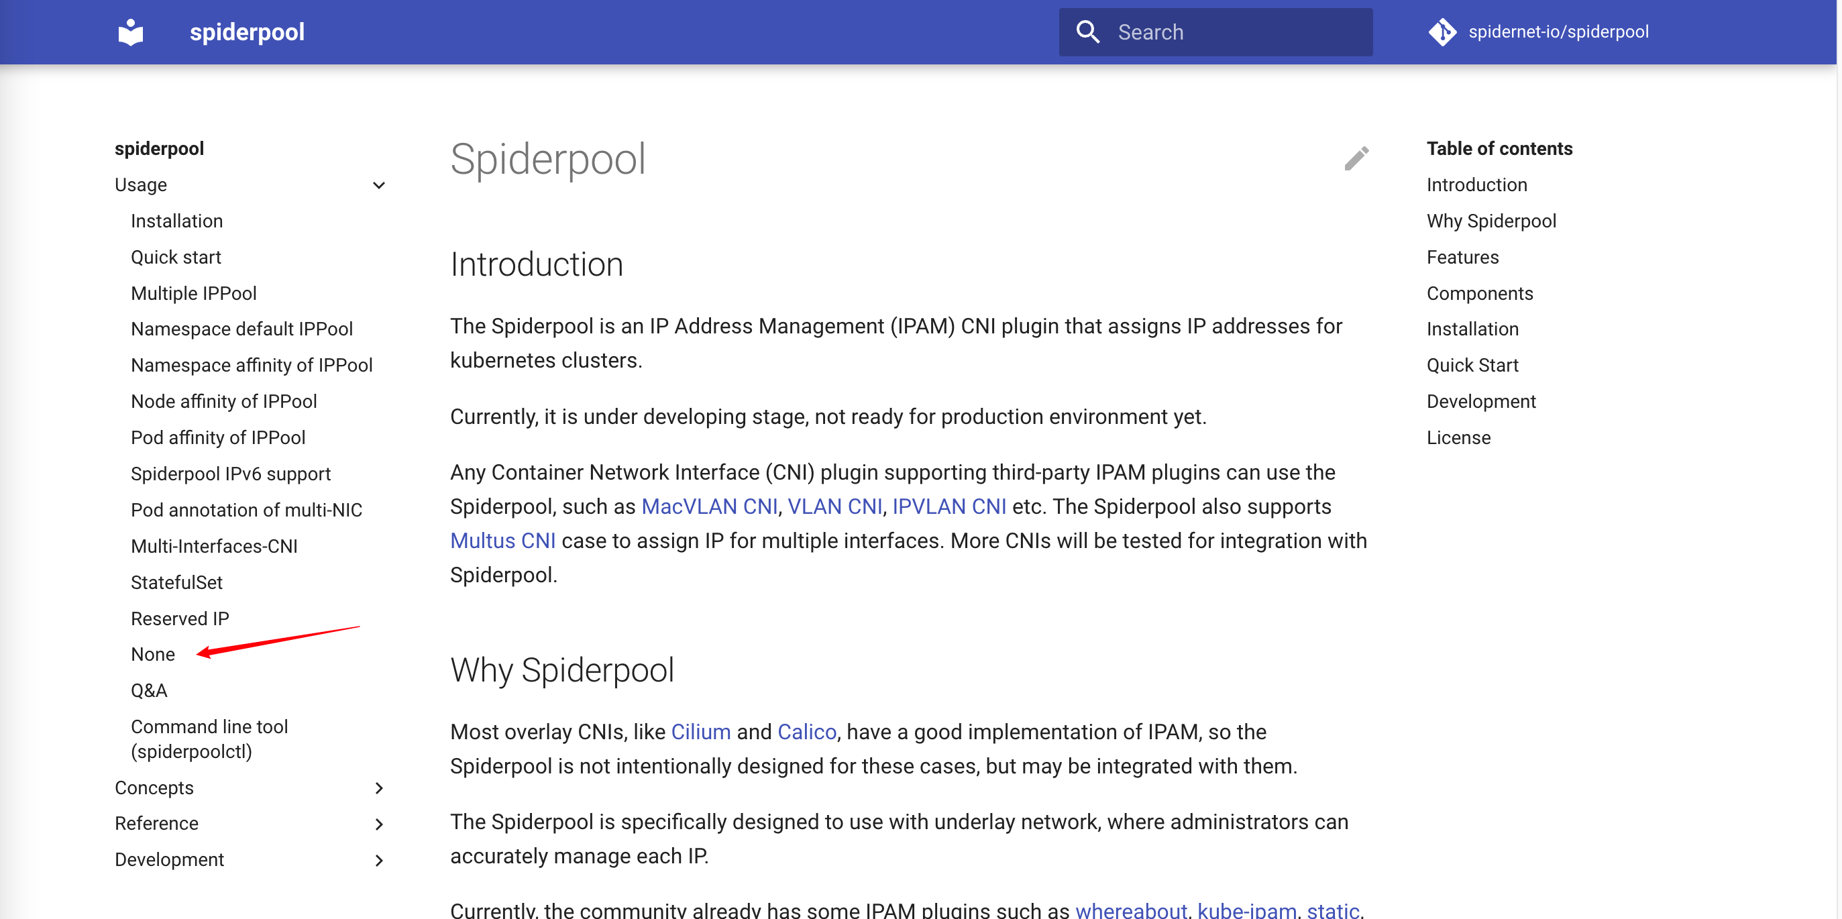
Task: Follow the MacVLAN CNI link
Action: click(x=709, y=506)
